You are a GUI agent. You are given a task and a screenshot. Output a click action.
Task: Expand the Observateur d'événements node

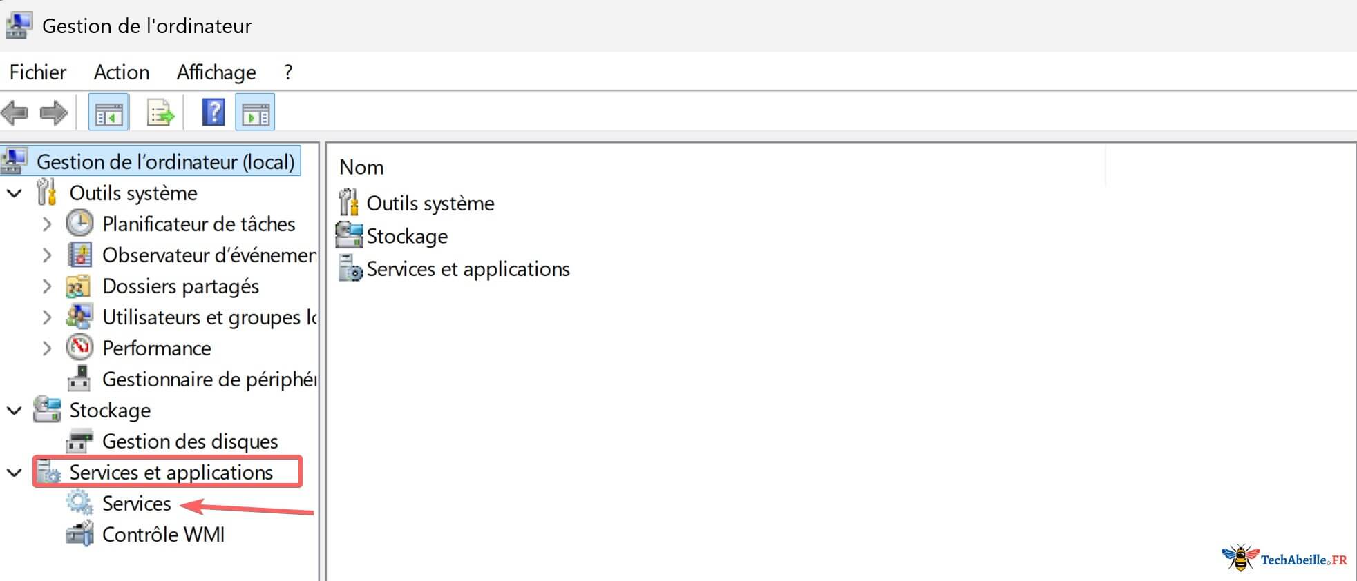(47, 255)
